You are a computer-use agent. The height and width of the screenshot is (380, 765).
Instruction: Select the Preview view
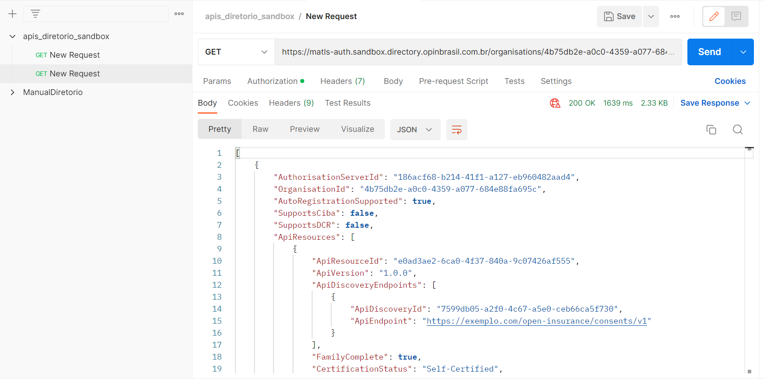click(x=305, y=129)
